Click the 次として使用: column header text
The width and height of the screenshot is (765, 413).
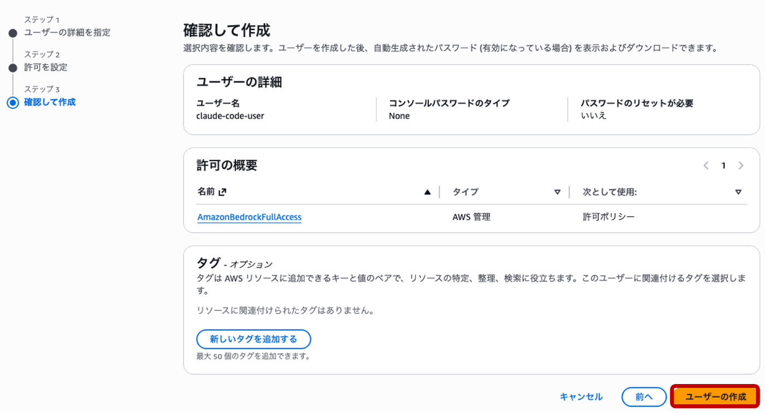tap(610, 192)
